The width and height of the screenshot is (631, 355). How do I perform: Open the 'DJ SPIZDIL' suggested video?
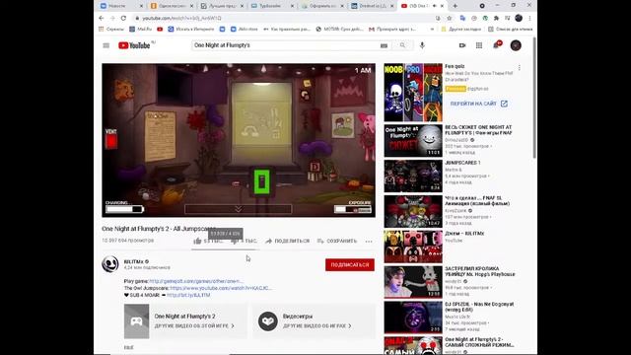coord(413,318)
